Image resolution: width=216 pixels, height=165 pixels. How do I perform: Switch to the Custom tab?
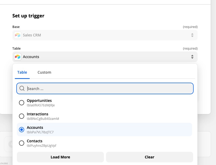point(44,72)
